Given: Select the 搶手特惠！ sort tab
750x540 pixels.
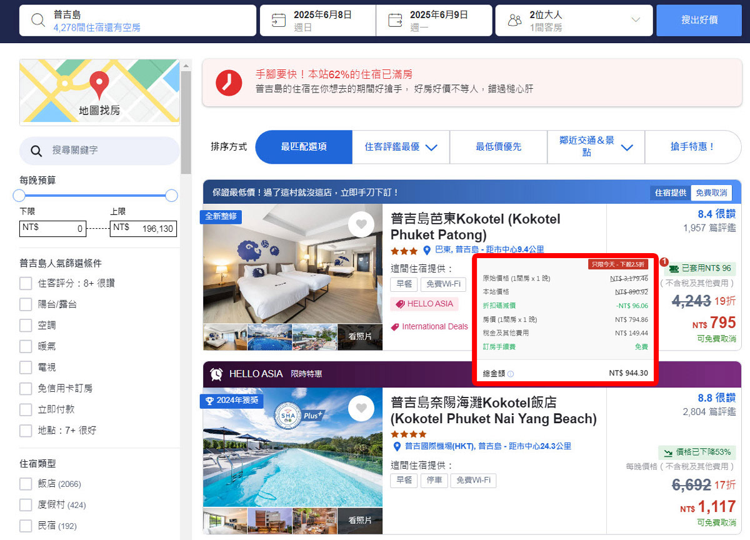Looking at the screenshot, I should tap(692, 147).
